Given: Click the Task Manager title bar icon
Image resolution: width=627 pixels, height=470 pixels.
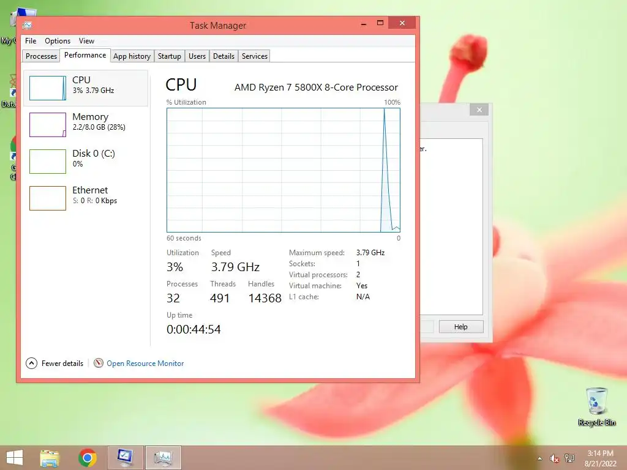Looking at the screenshot, I should tap(27, 25).
